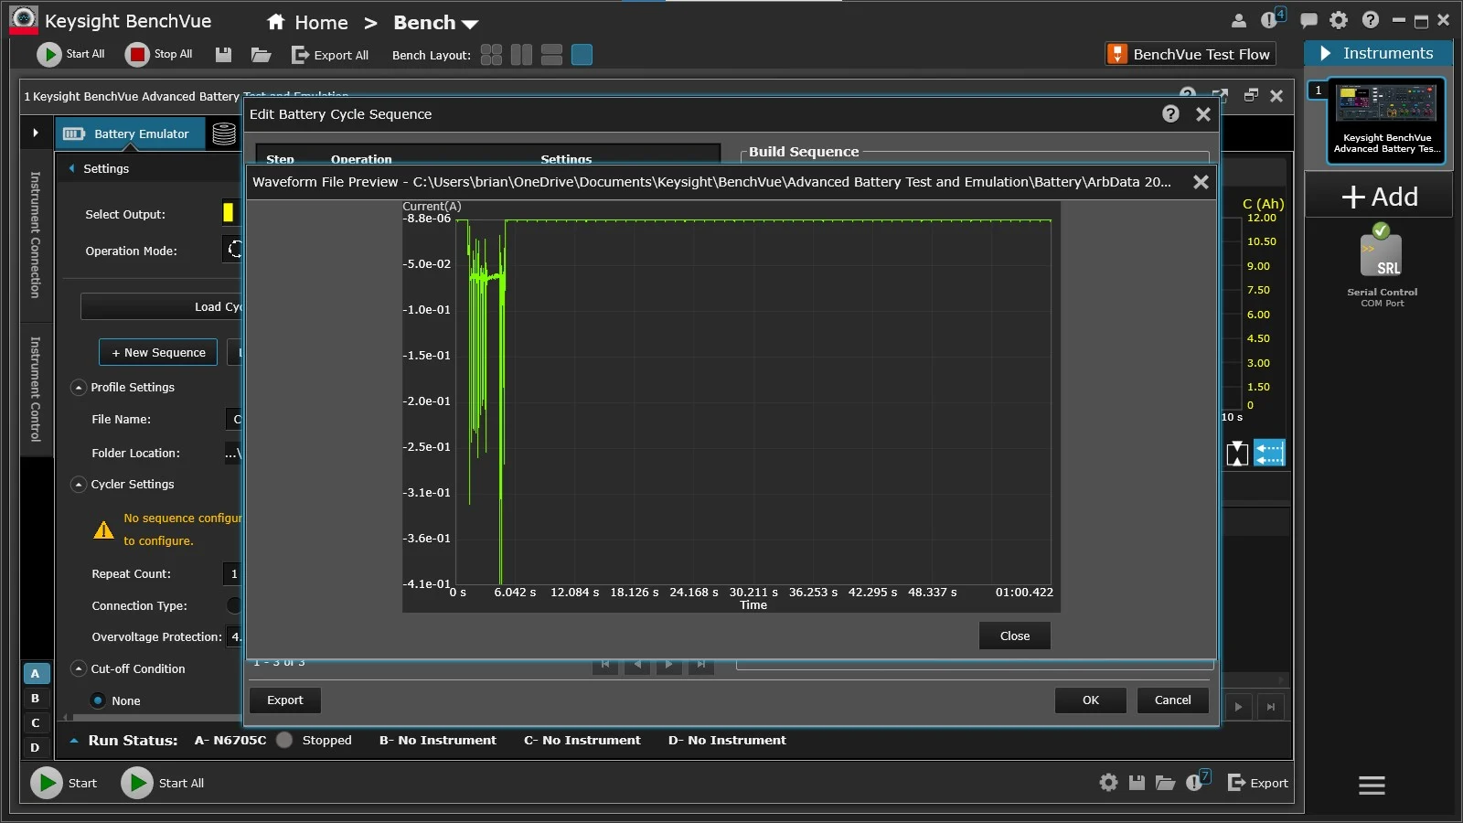Collapse the Instruments panel arrow

[1325, 54]
